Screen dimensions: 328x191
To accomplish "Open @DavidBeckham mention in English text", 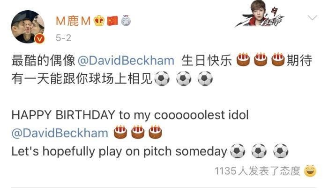I will pyautogui.click(x=60, y=133).
